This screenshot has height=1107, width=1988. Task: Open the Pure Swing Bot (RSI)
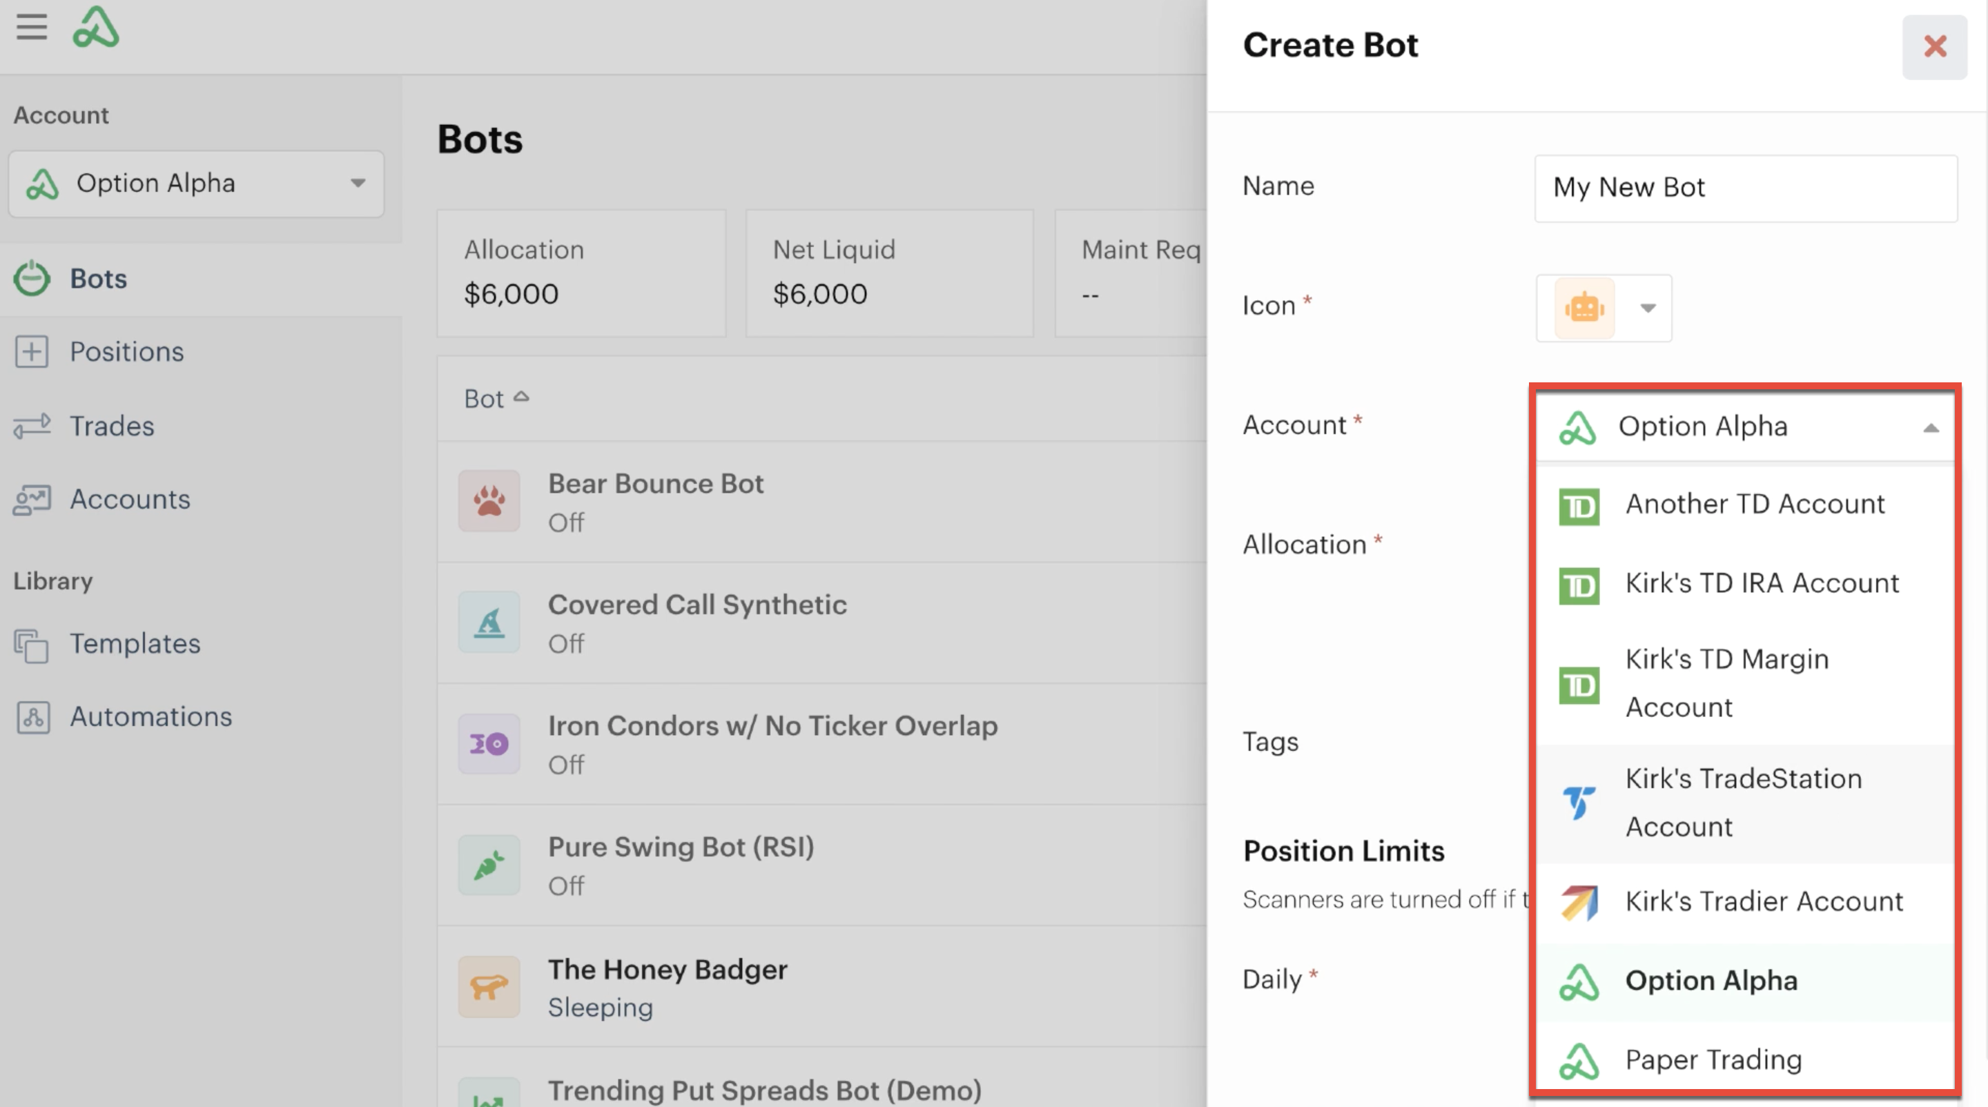tap(822, 865)
